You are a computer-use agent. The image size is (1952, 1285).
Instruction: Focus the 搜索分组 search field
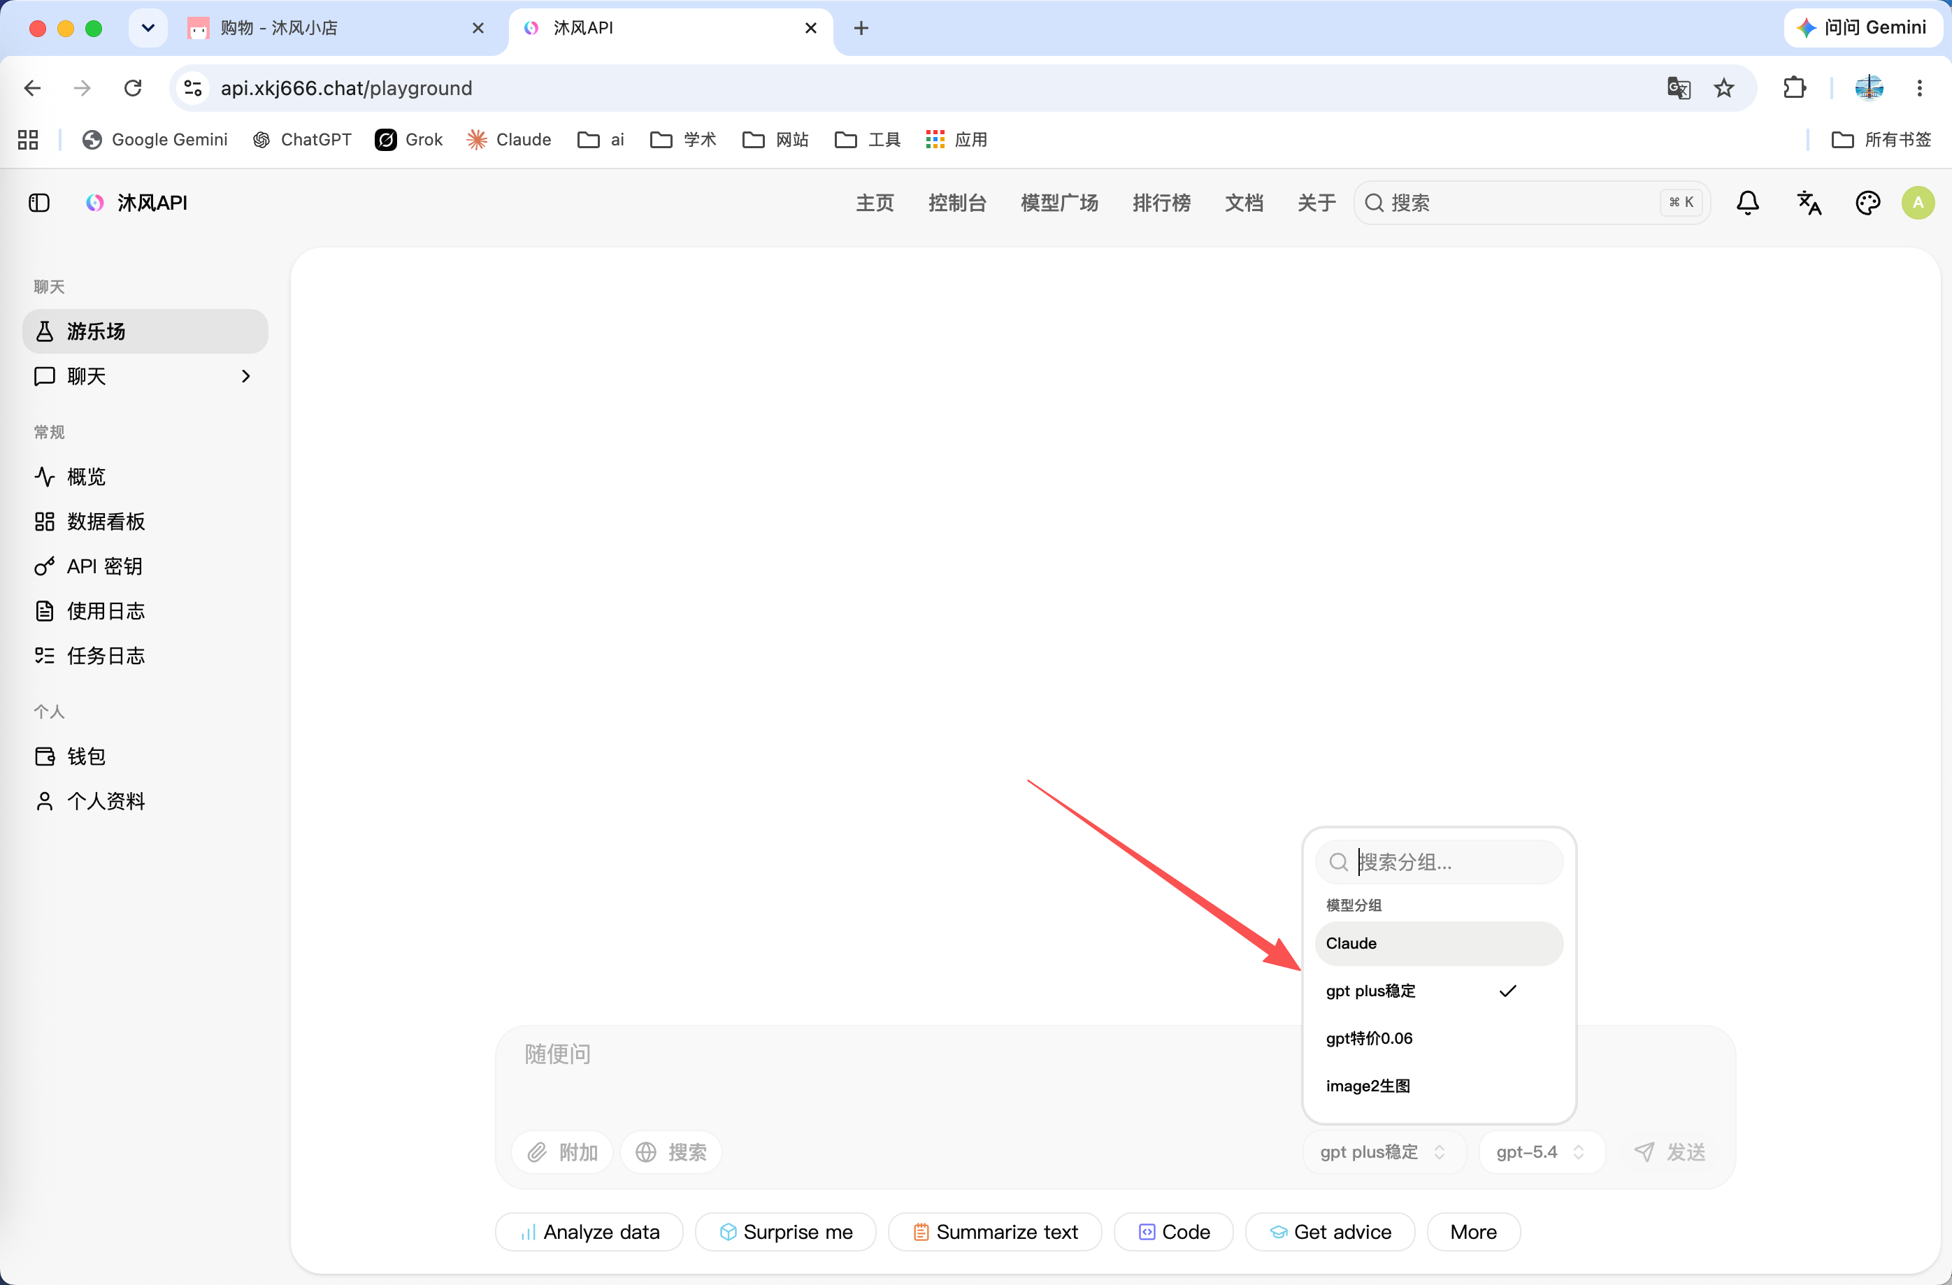[x=1439, y=861]
